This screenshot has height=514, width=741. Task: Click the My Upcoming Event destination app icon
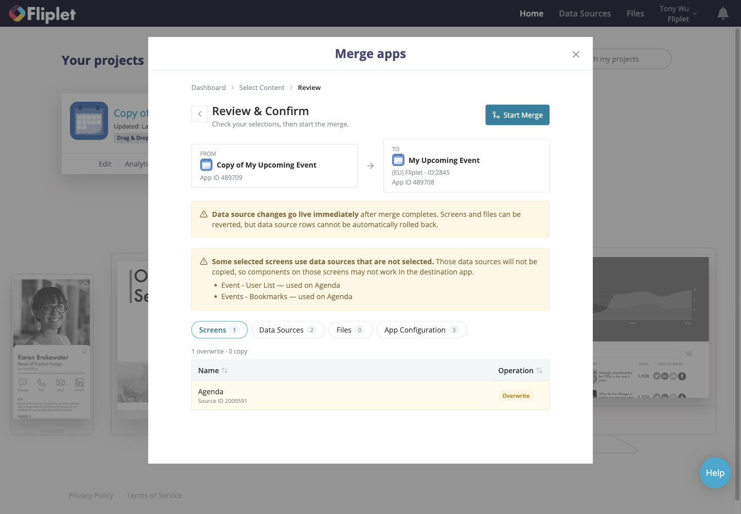(398, 160)
